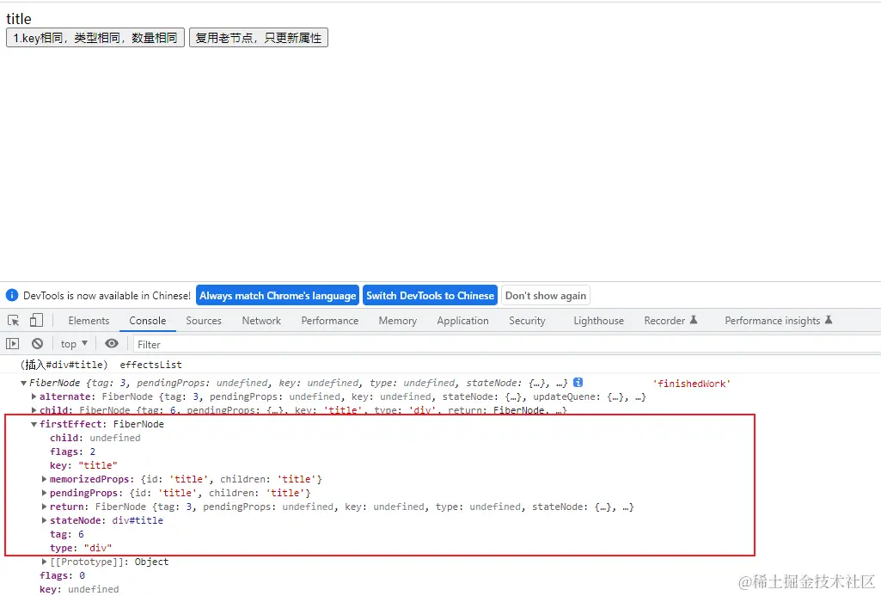Viewport: 881px width, 596px height.
Task: Collapse the firstEffect FiberNode
Action: (34, 424)
